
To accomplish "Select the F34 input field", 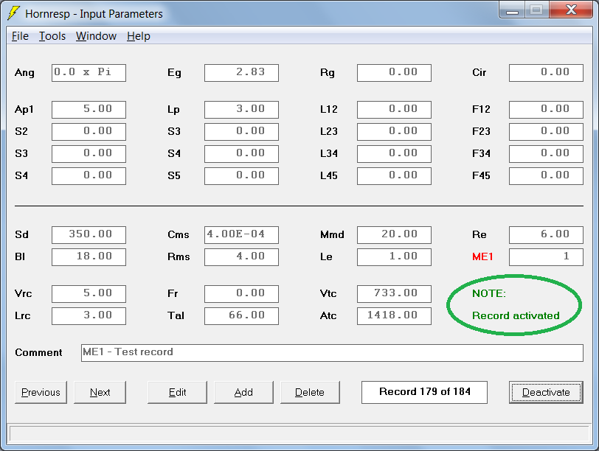I will (x=547, y=154).
